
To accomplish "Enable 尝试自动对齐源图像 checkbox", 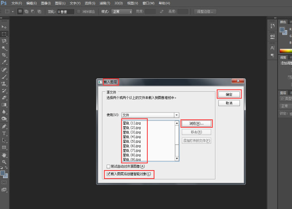I will tap(109, 166).
